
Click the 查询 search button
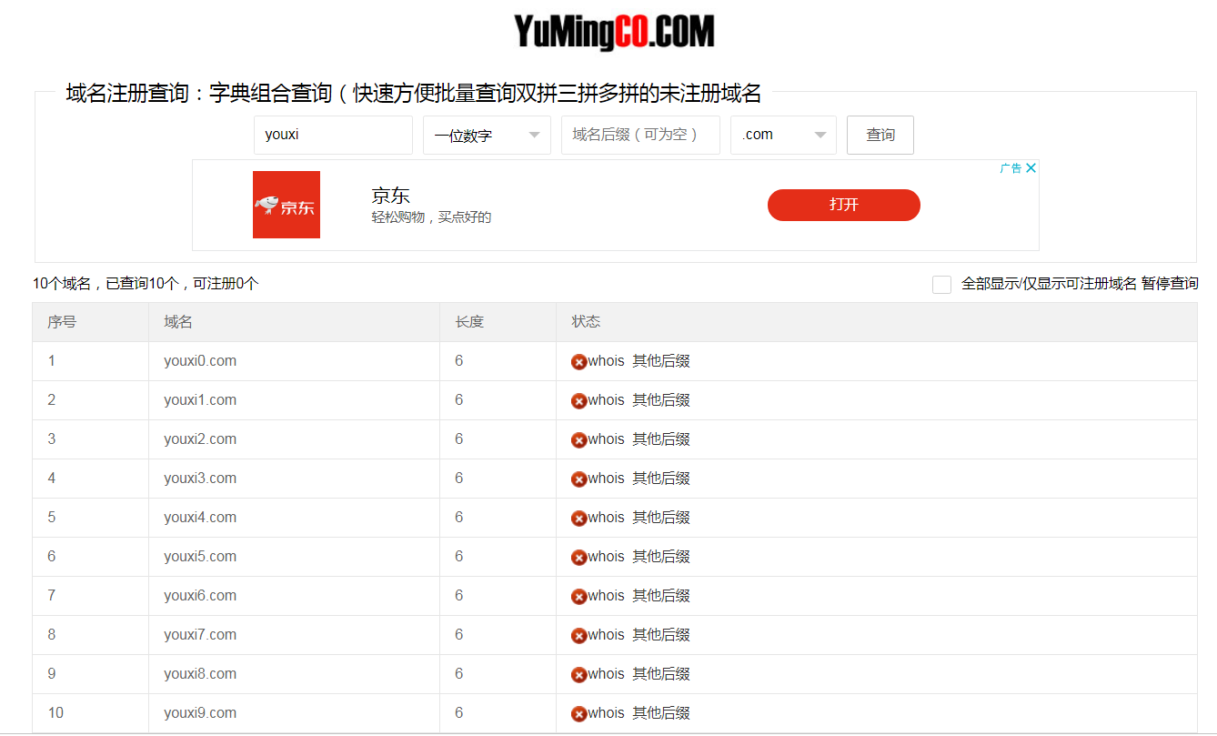pyautogui.click(x=880, y=135)
